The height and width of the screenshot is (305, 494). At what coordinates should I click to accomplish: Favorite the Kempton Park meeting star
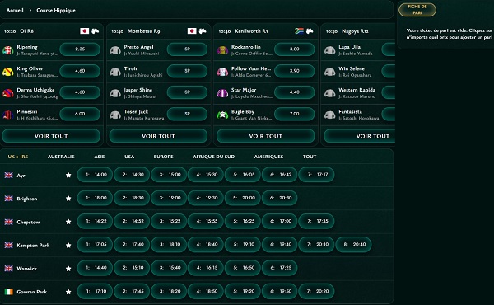tap(68, 245)
